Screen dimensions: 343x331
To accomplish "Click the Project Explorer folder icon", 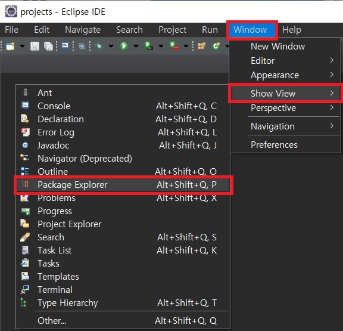I will click(25, 224).
